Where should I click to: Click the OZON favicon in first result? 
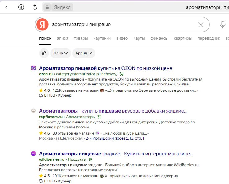[33, 68]
